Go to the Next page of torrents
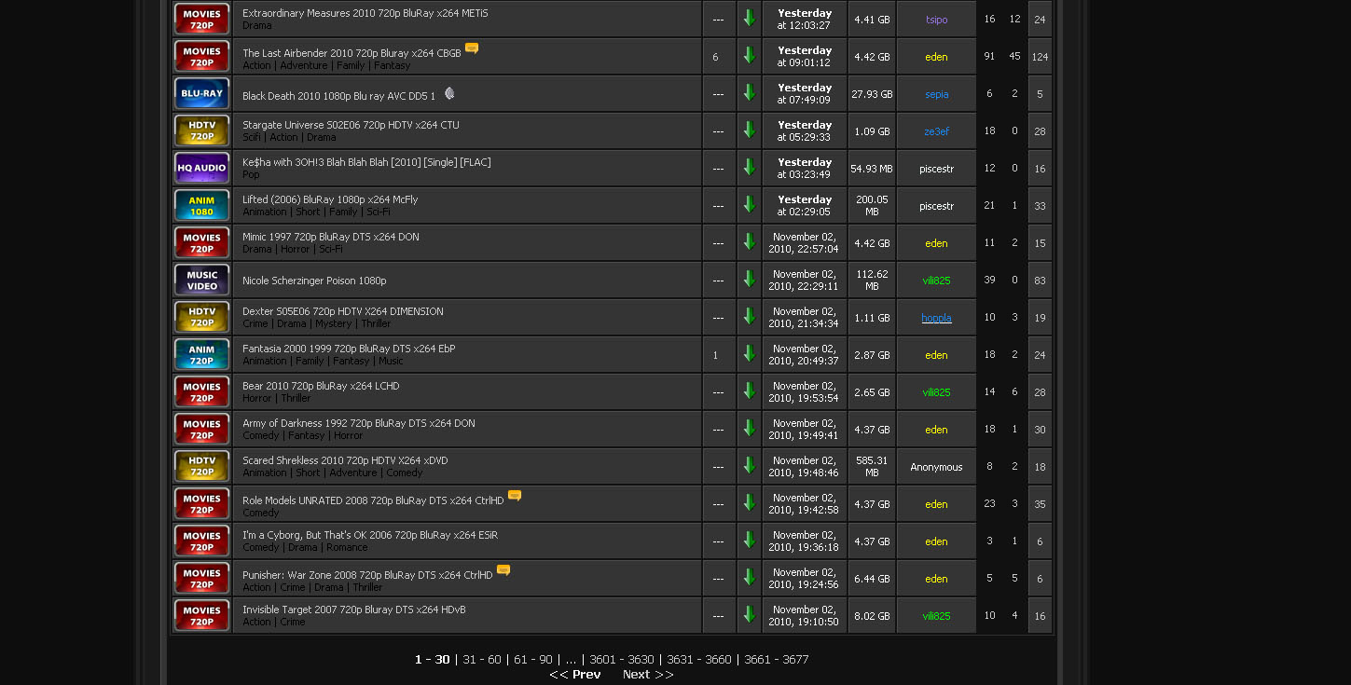 point(648,675)
